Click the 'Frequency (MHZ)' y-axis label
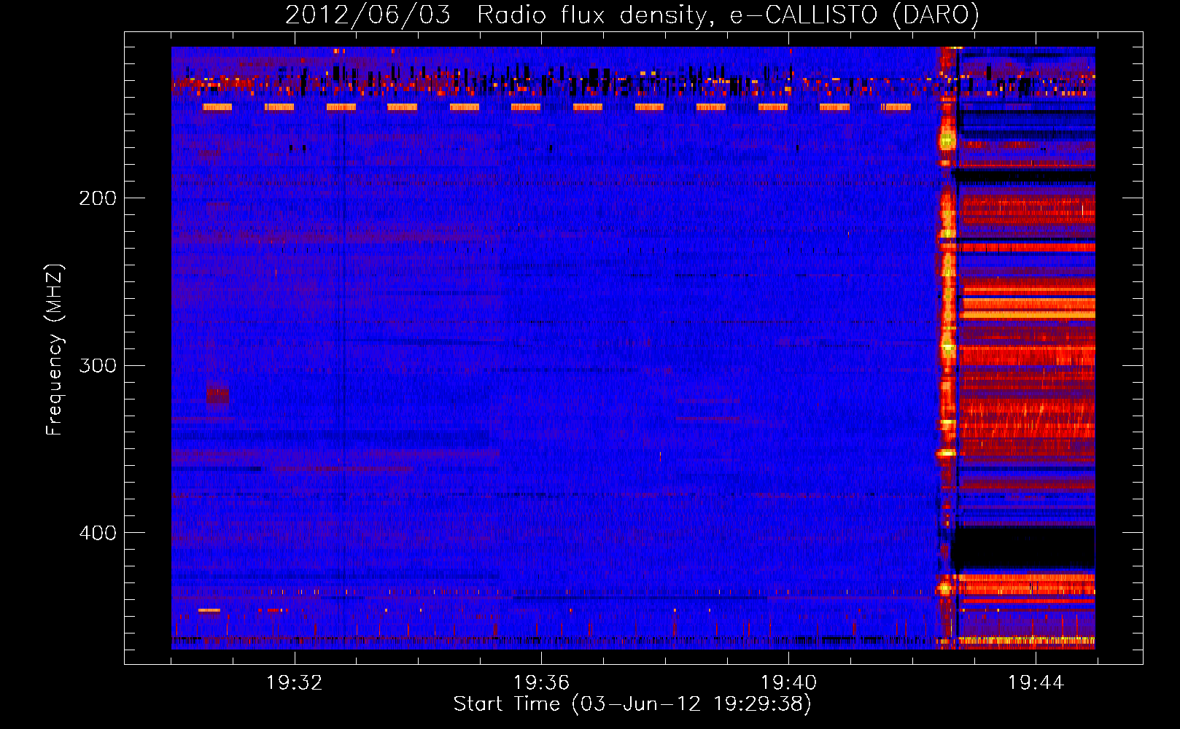The image size is (1180, 729). pos(55,349)
